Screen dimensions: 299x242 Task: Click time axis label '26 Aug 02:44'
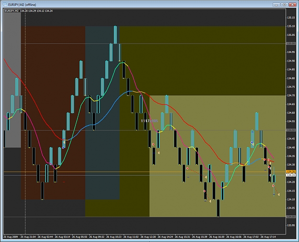(45, 237)
